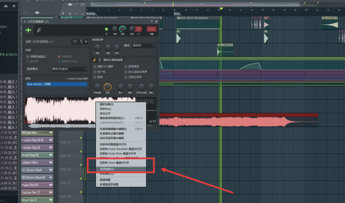Click the Drop timeline marker

click(x=177, y=14)
